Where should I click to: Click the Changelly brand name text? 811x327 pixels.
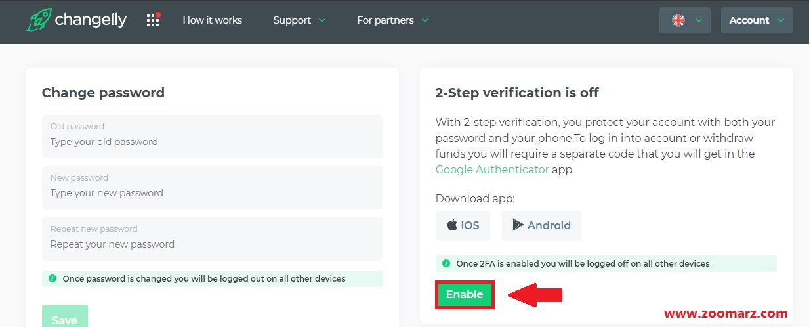[x=91, y=20]
